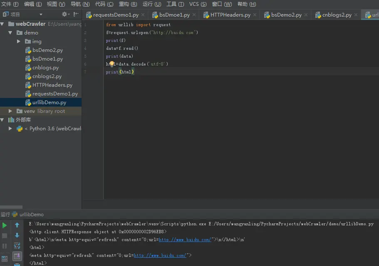This screenshot has height=266, width=379.
Task: Click the project panel horizontal scrollbar
Action: 11,207
